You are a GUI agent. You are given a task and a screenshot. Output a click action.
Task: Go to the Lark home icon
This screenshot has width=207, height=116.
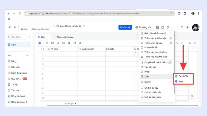(x=15, y=27)
